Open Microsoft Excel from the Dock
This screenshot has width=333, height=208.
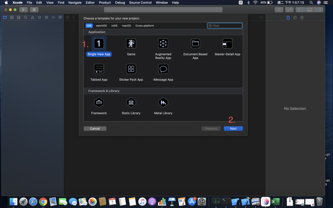(275, 201)
